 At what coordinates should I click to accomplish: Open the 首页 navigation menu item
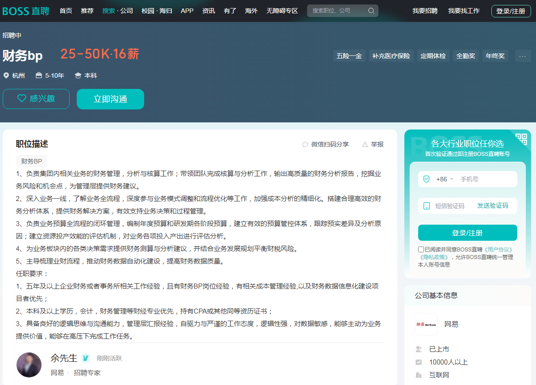point(65,10)
